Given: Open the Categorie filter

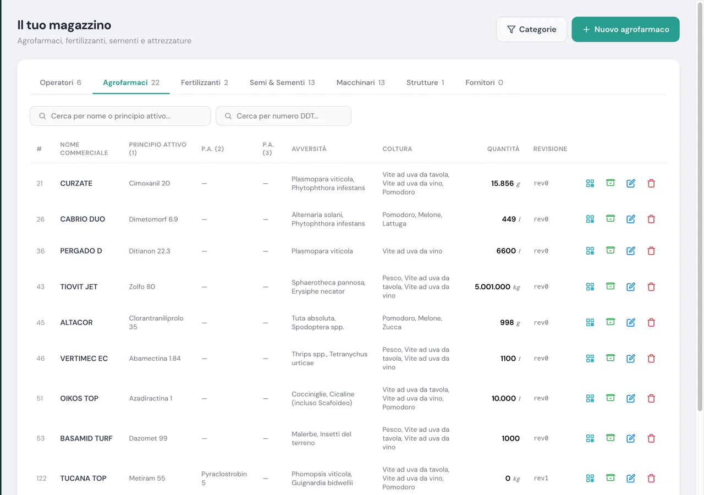Looking at the screenshot, I should [531, 29].
